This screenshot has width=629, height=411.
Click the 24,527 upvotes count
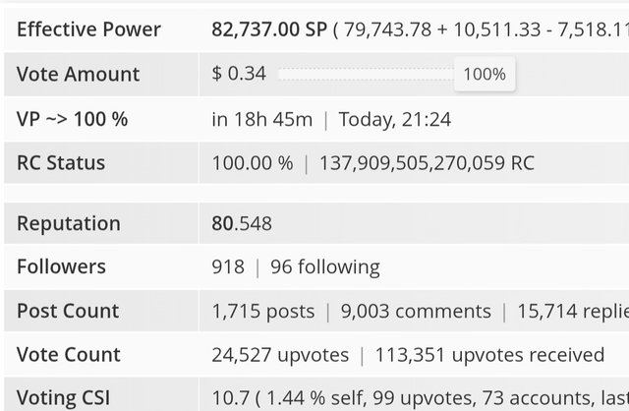(x=280, y=355)
